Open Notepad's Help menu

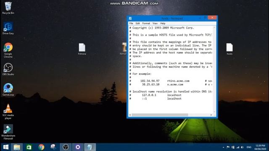tap(163, 23)
